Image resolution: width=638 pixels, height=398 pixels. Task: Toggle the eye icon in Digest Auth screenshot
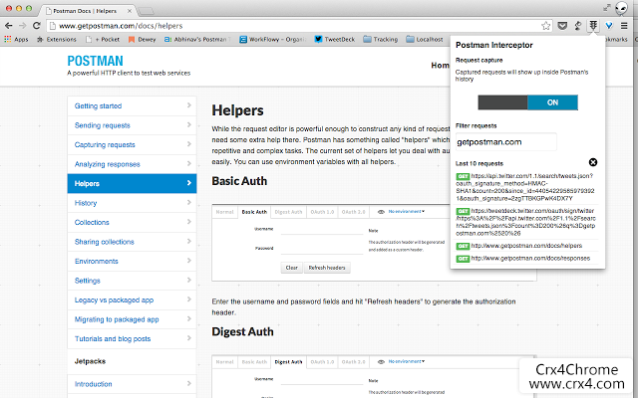pyautogui.click(x=381, y=361)
